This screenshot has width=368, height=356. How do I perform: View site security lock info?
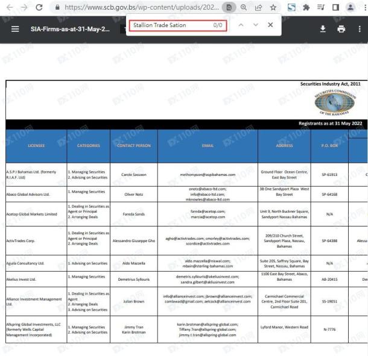(x=57, y=7)
